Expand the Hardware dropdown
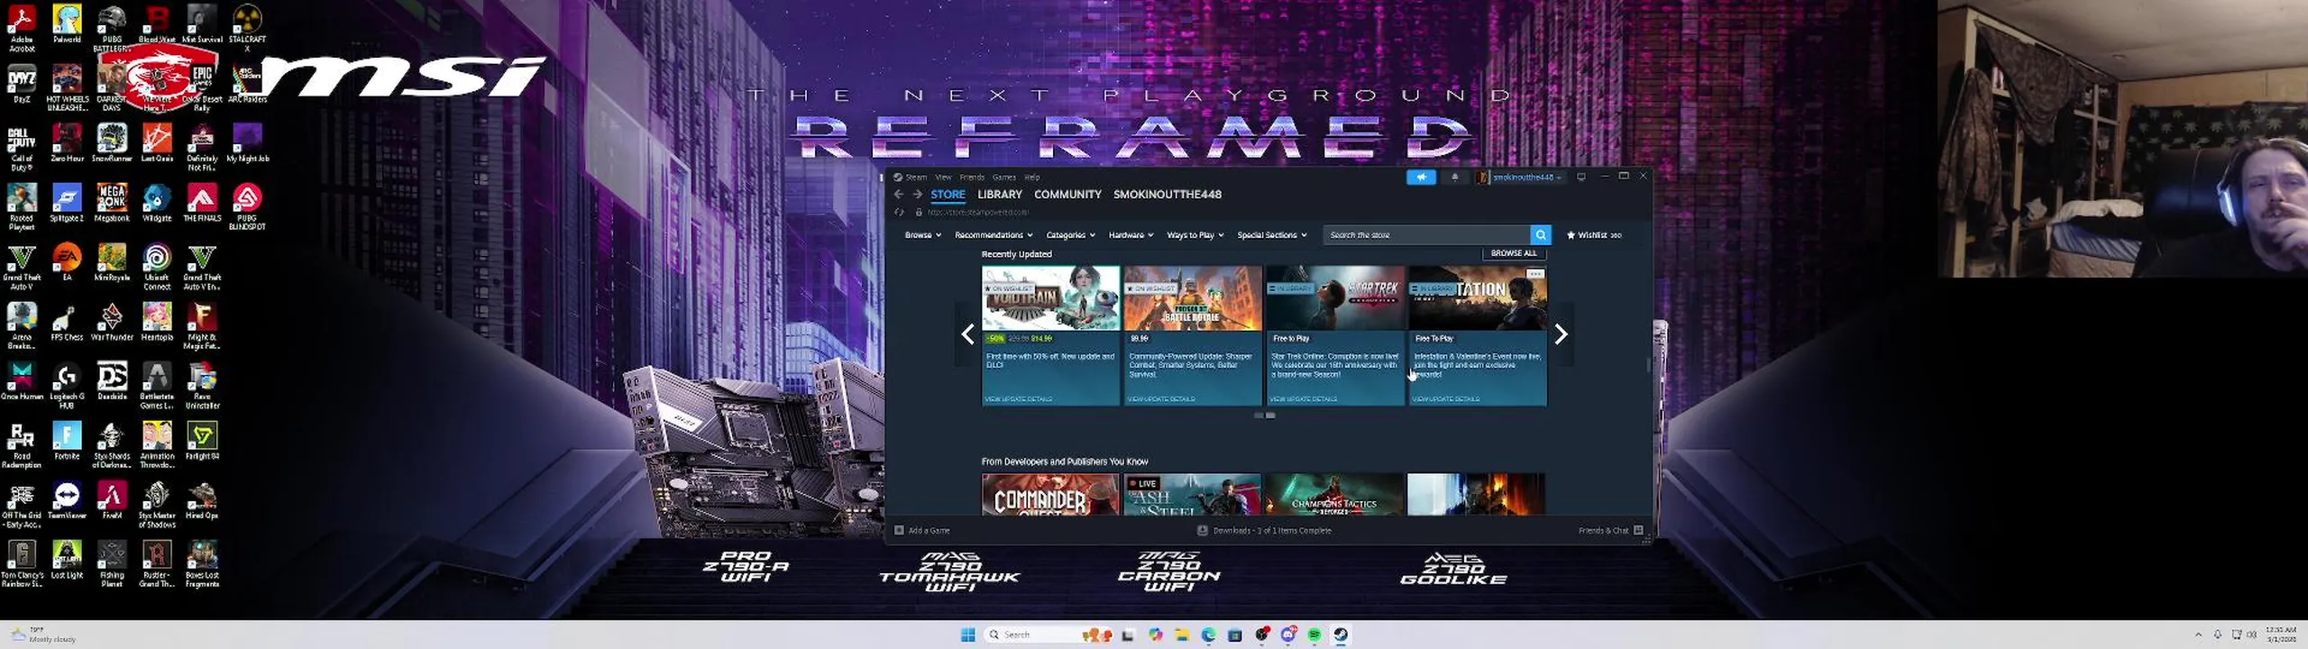The height and width of the screenshot is (649, 2308). click(1131, 235)
